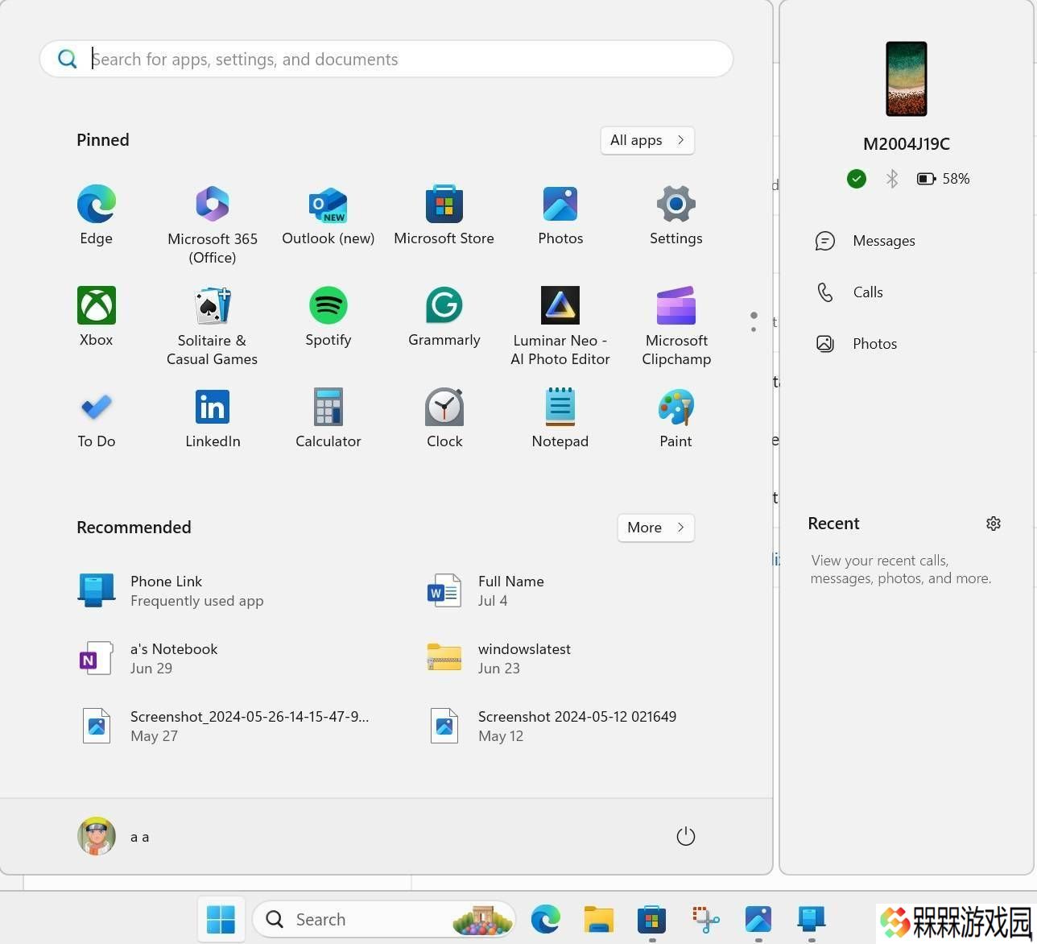Open the windowslatest zip folder

[499, 659]
